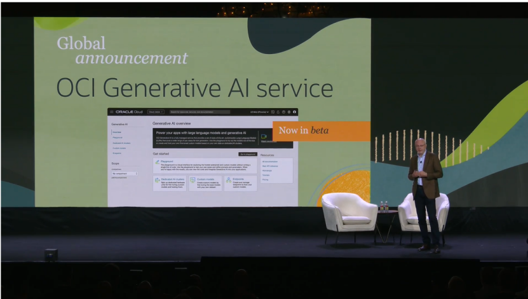Select Overview in the Generative AI sidebar
This screenshot has height=299, width=528.
[x=117, y=132]
